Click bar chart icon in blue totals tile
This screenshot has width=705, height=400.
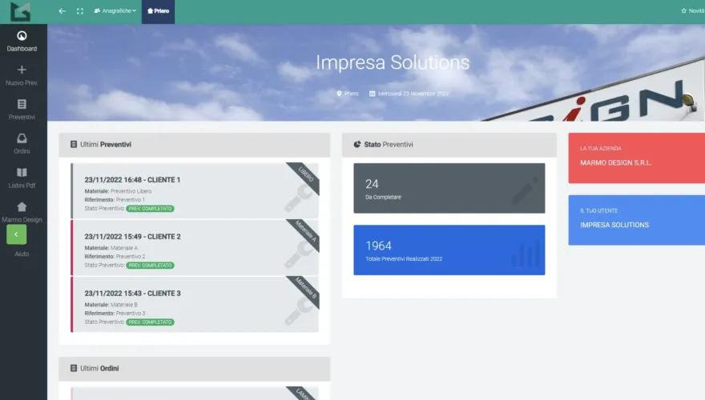[526, 254]
